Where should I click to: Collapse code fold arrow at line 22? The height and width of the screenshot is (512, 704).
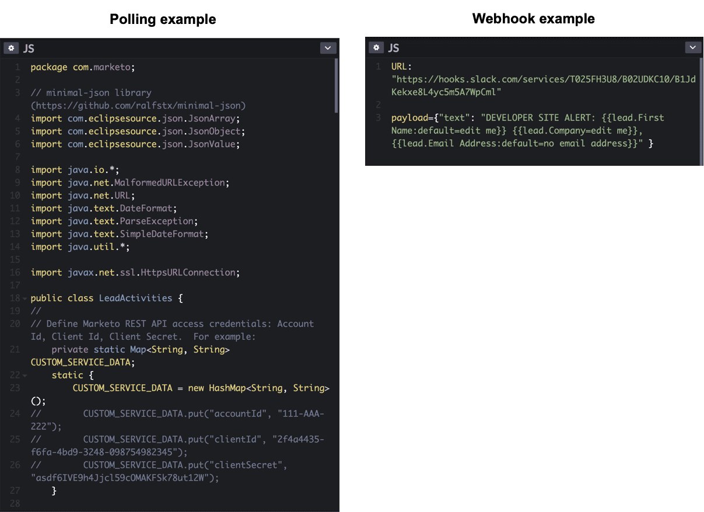[25, 376]
